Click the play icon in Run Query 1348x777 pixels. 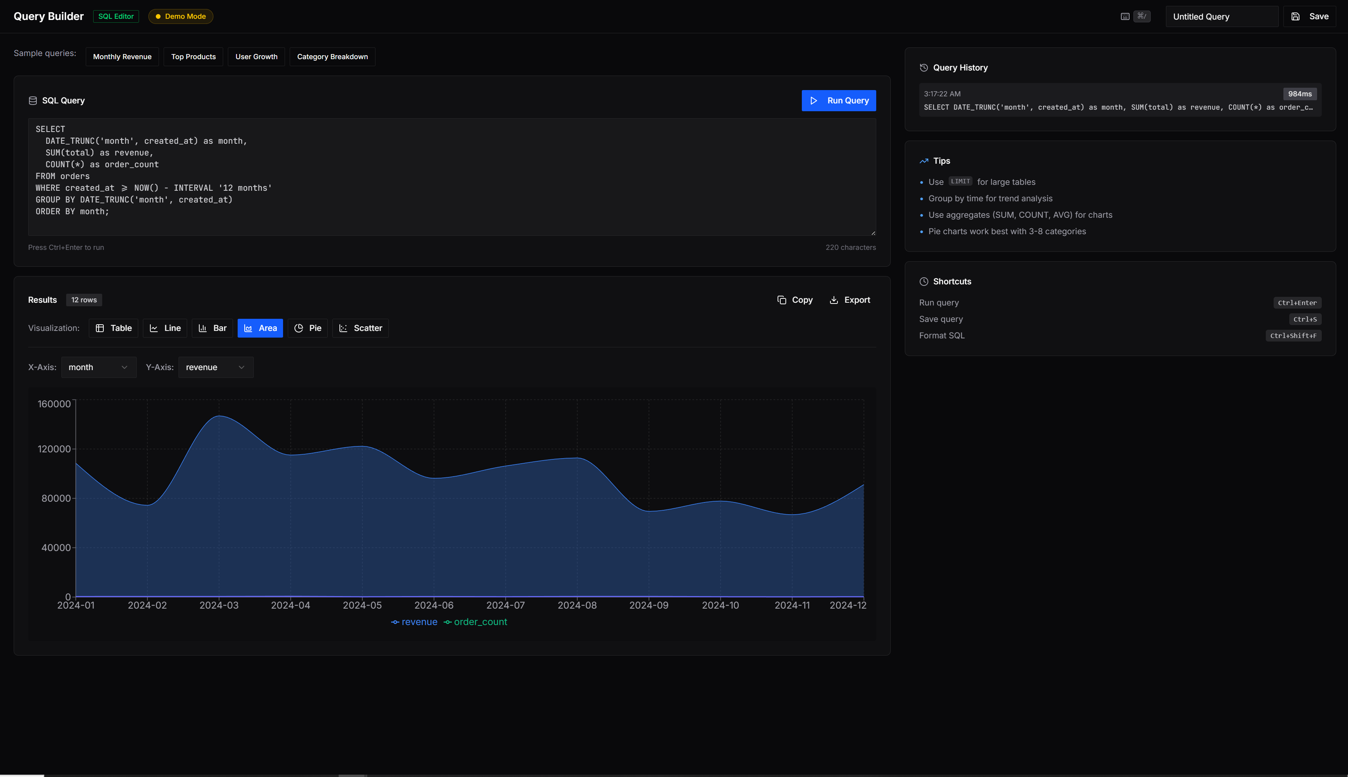tap(814, 100)
